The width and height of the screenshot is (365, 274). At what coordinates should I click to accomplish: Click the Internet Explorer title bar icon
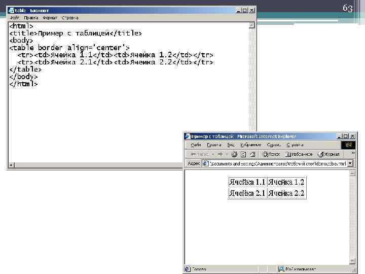coord(188,136)
